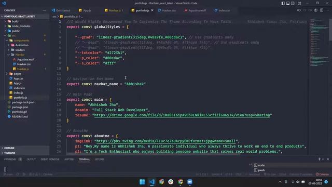Collapse the src folder

(25, 36)
